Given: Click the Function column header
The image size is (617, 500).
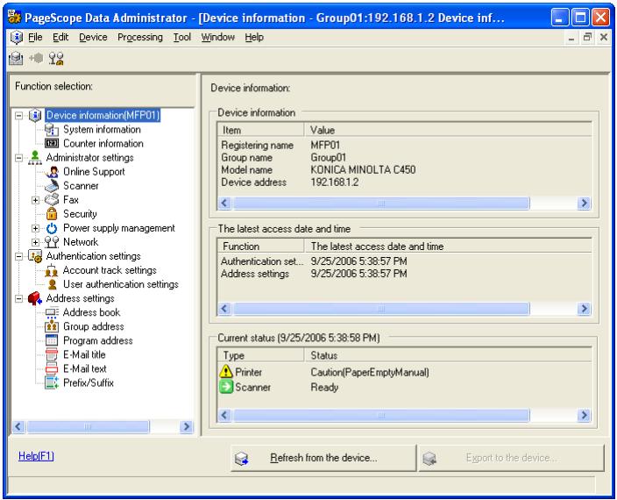Looking at the screenshot, I should click(x=260, y=246).
